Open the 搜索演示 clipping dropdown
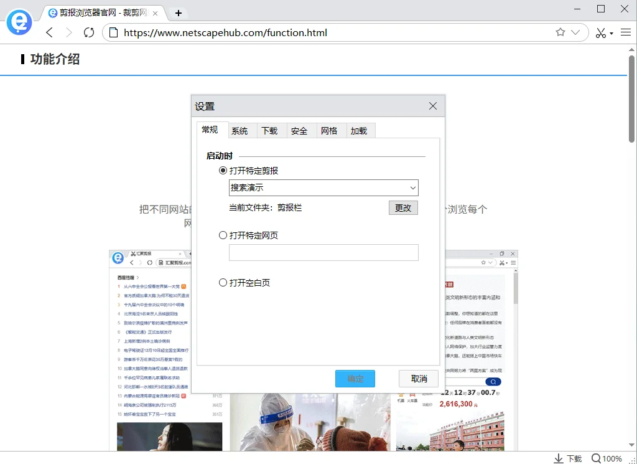 [323, 187]
